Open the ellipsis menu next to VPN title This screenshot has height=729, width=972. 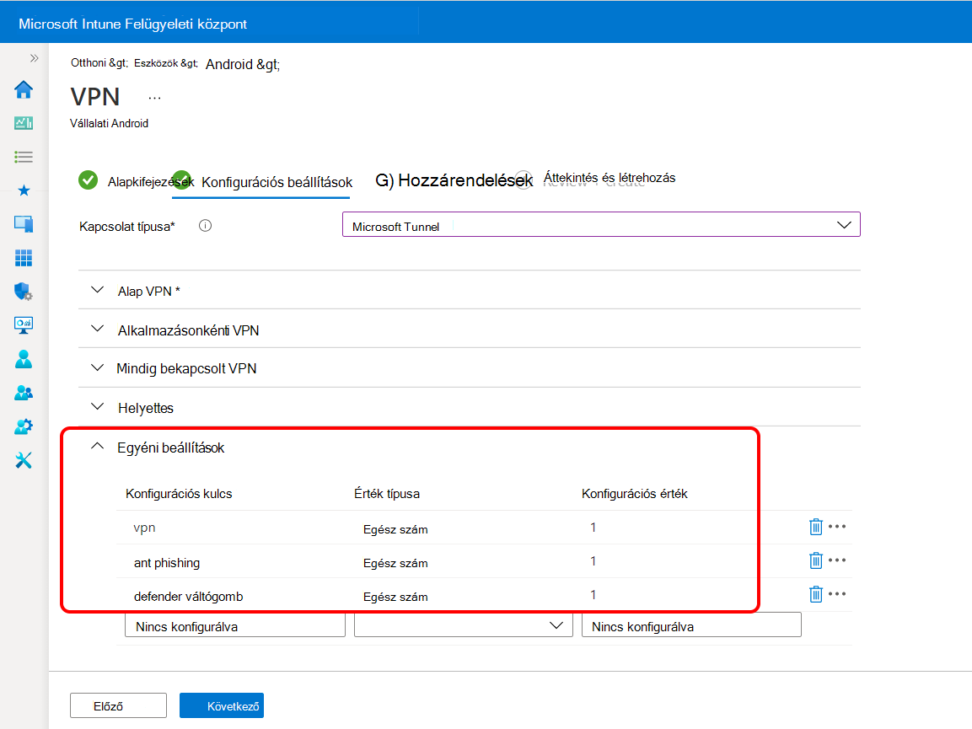click(x=154, y=98)
